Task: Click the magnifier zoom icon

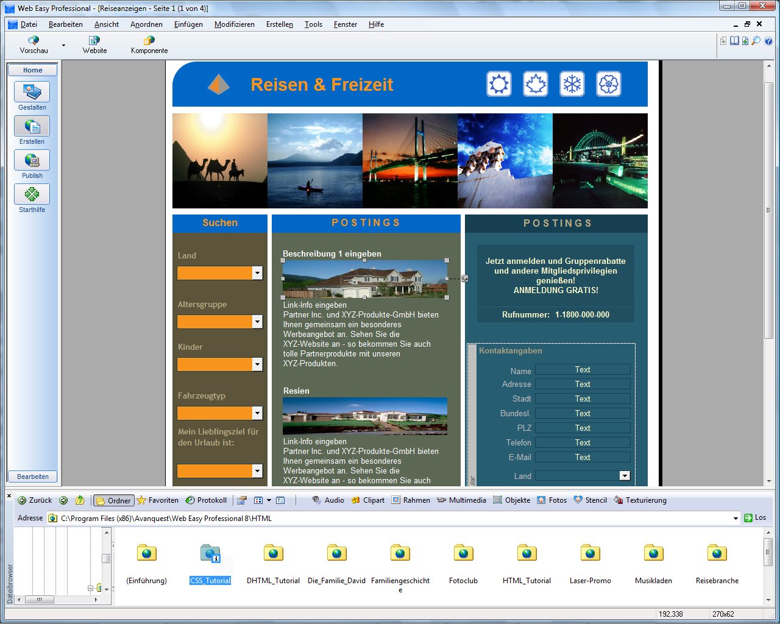Action: pos(756,41)
